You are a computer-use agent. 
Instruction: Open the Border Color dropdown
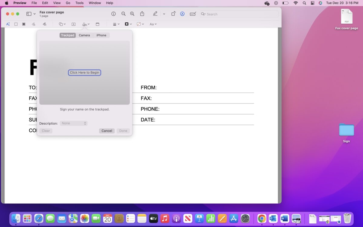(128, 24)
